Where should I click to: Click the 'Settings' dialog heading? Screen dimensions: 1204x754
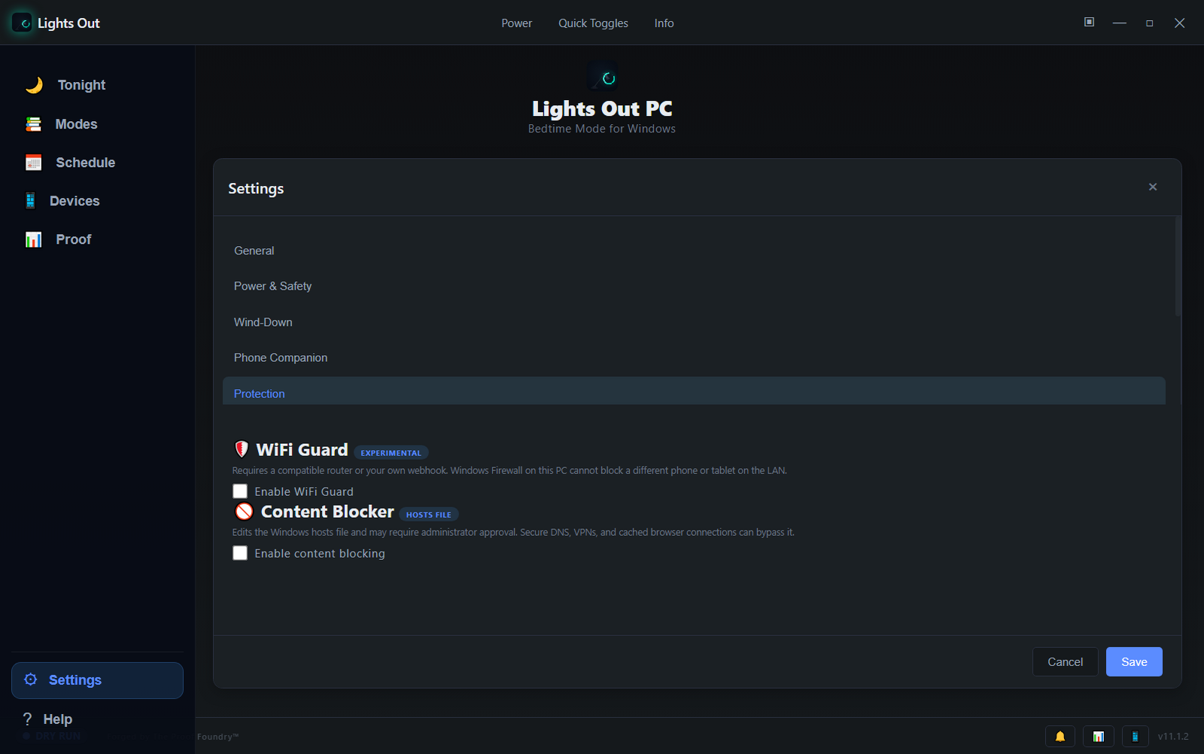point(256,189)
